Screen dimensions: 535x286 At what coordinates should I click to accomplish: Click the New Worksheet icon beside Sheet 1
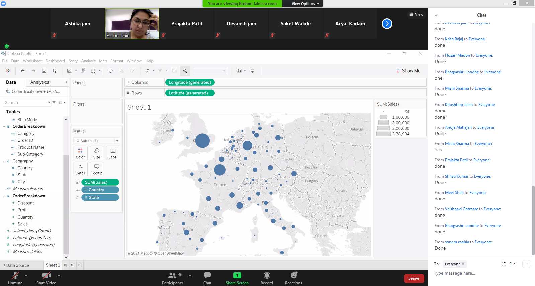click(x=66, y=265)
